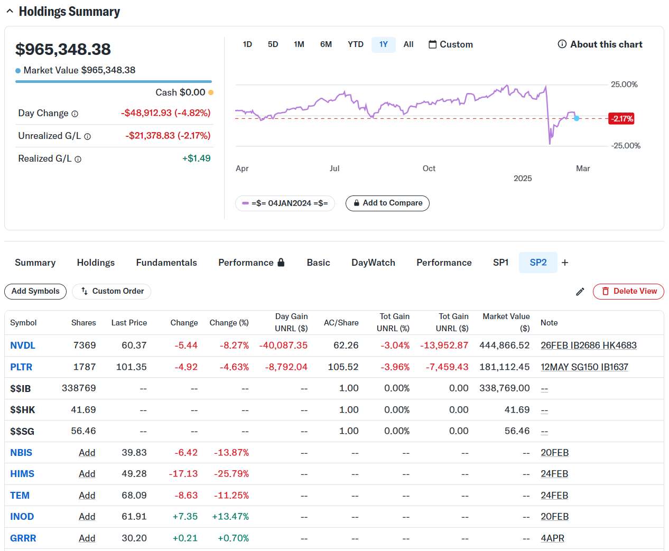Screen dimensions: 669x551
Task: Edit the TEM note 24FEB
Action: click(554, 496)
